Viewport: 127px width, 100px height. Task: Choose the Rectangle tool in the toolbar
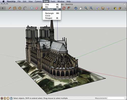(x=15, y=8)
